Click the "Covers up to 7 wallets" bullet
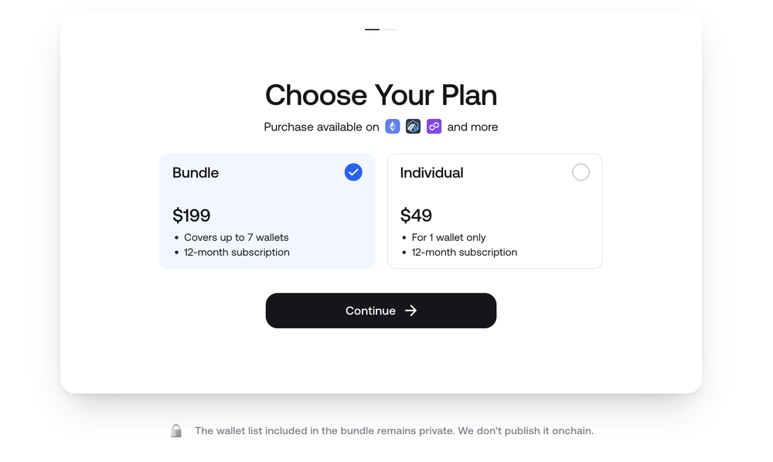 point(236,237)
